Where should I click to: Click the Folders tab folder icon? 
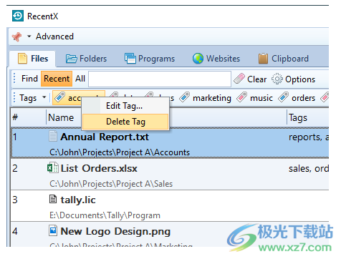[71, 59]
